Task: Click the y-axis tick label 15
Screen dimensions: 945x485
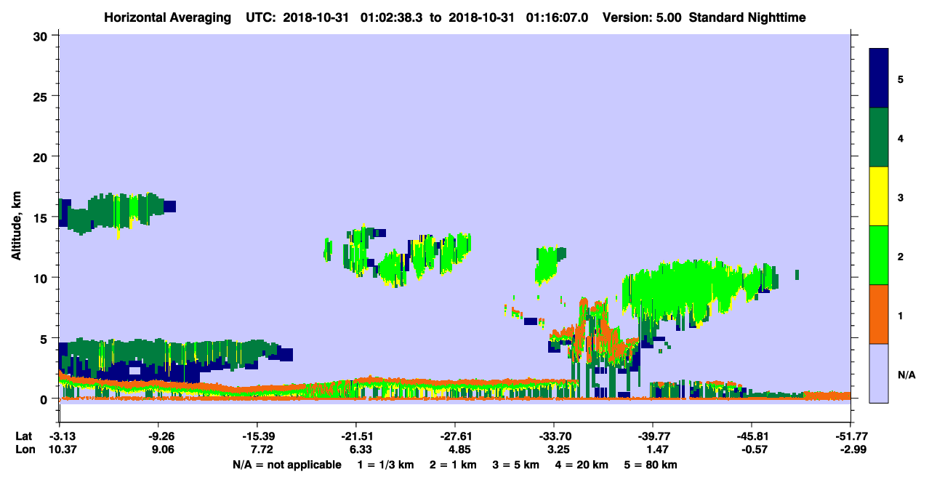Action: click(42, 217)
